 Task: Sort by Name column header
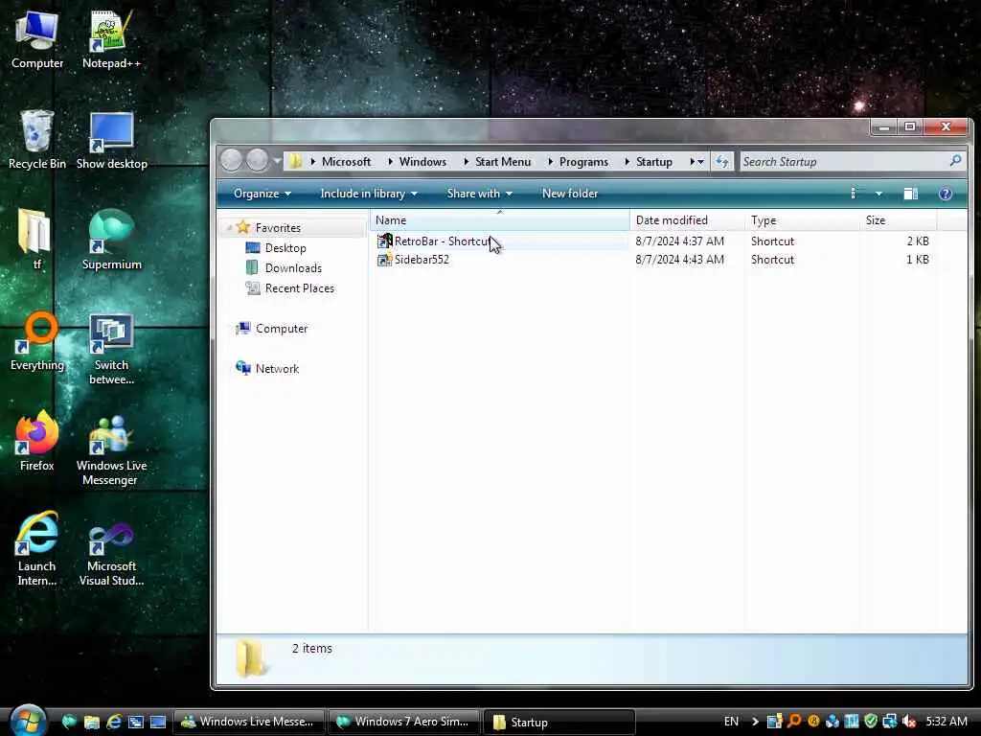(499, 220)
